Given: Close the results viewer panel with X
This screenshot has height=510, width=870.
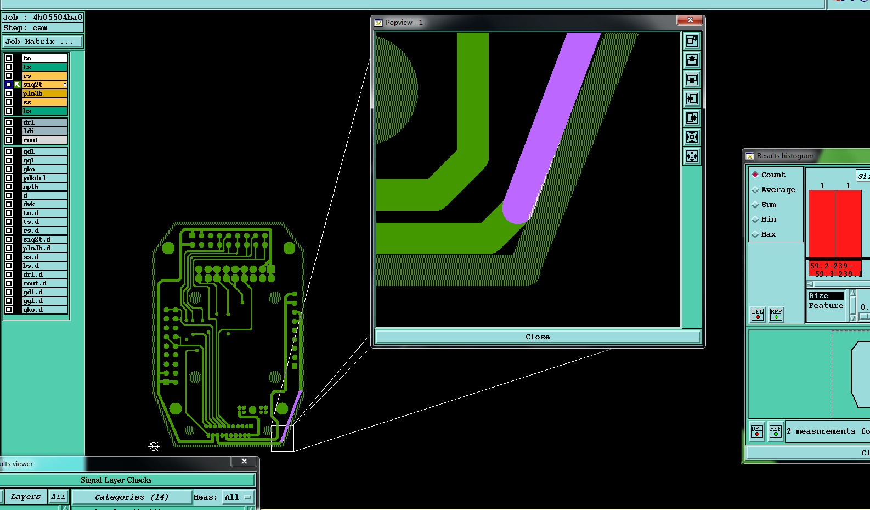Looking at the screenshot, I should 245,461.
